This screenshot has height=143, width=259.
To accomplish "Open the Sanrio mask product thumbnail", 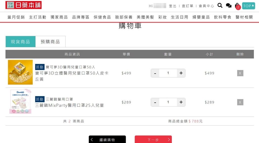I will coord(20,101).
